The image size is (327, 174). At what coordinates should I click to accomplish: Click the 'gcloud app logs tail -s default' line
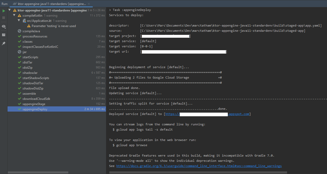tap(143, 130)
